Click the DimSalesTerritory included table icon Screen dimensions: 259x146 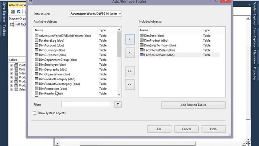tap(142, 45)
